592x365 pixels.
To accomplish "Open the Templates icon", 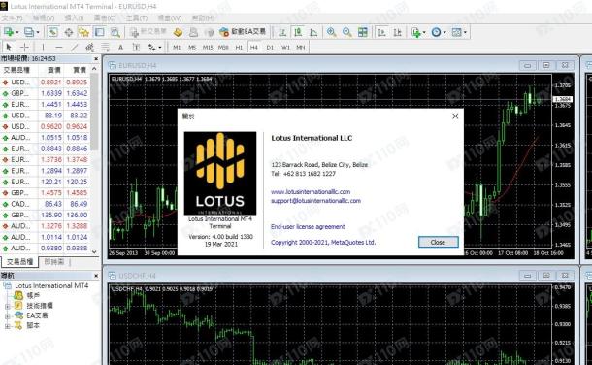I will [456, 32].
